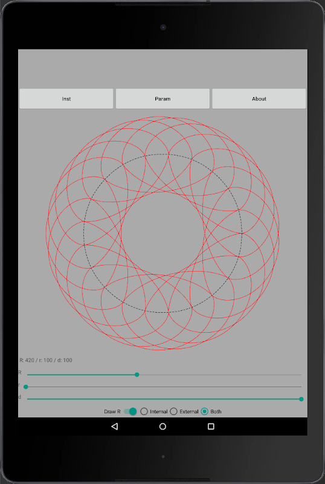Tap the Android recent apps square icon

click(211, 427)
